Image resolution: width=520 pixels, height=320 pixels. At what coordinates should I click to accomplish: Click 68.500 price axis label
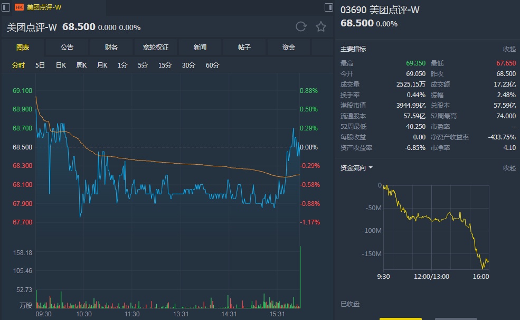click(x=23, y=147)
